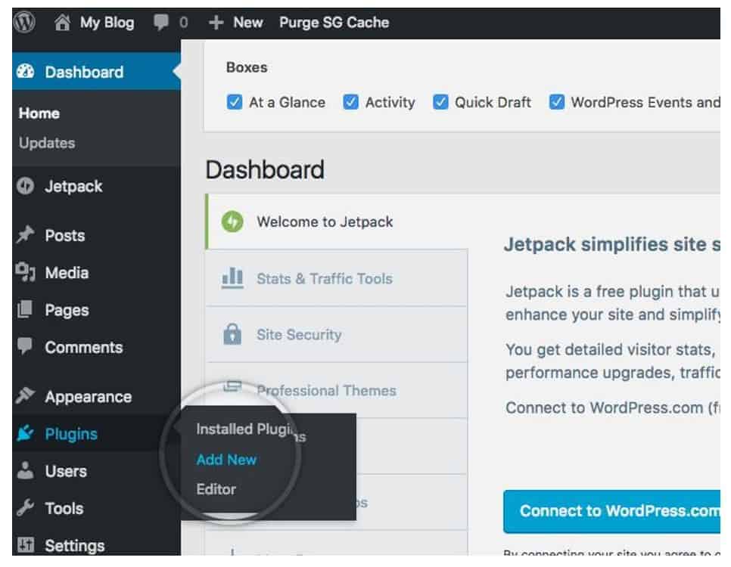
Task: Open My Blog site link
Action: [107, 23]
